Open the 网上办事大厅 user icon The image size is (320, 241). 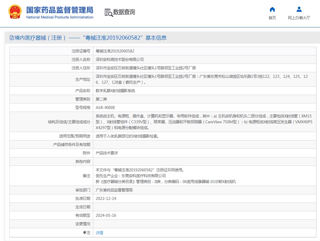[299, 9]
